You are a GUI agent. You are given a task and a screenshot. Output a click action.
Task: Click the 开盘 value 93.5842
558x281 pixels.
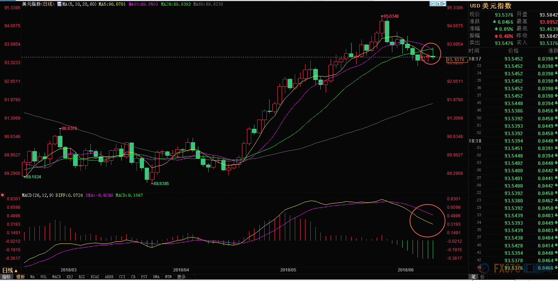tap(549, 15)
